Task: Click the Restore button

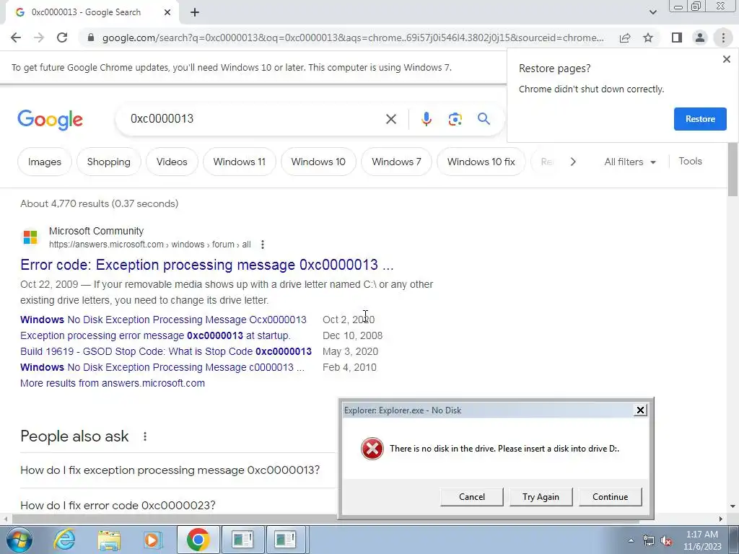Action: coord(700,119)
